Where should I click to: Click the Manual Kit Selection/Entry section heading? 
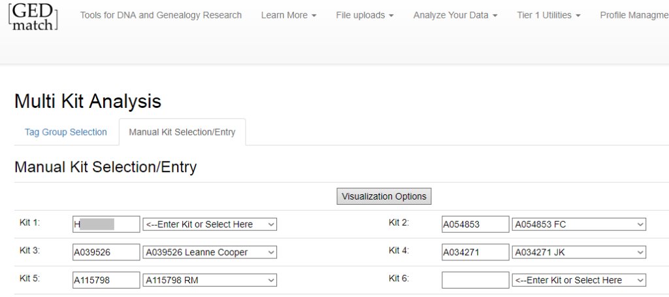tap(105, 167)
